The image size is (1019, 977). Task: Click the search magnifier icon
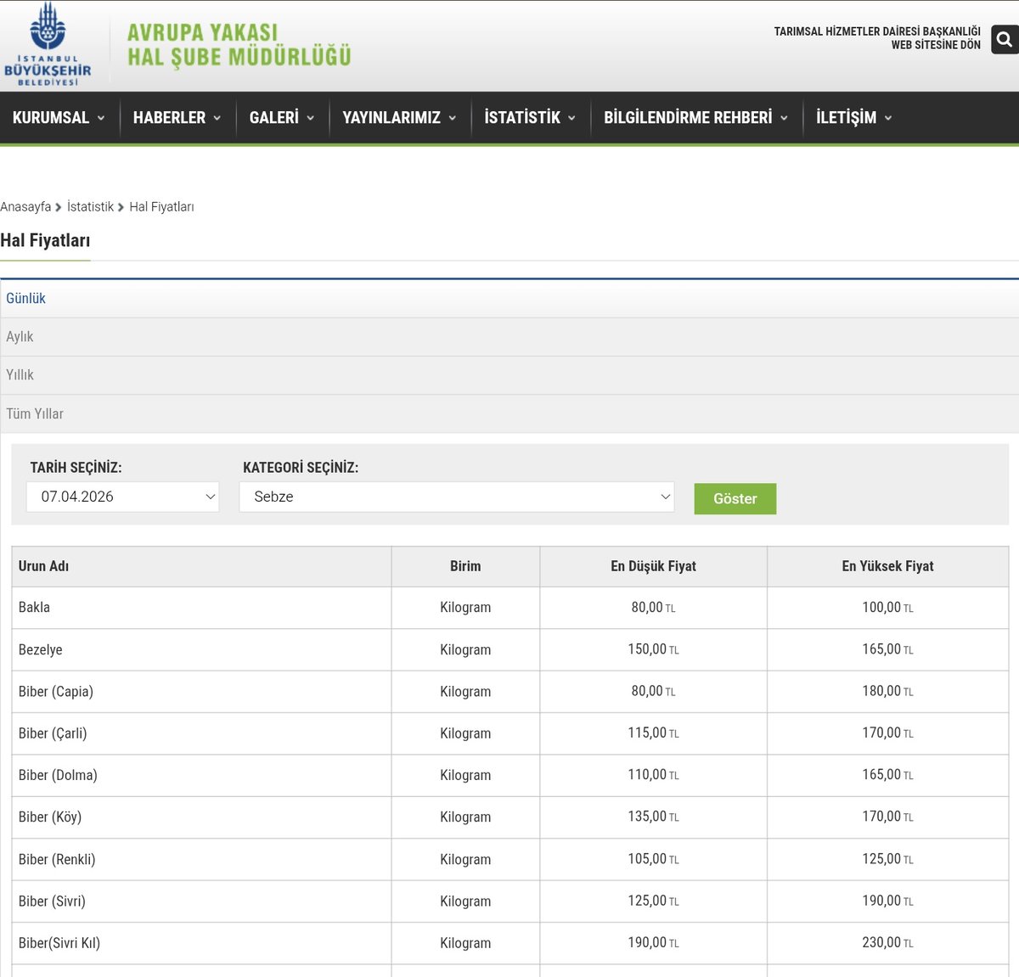[1005, 39]
